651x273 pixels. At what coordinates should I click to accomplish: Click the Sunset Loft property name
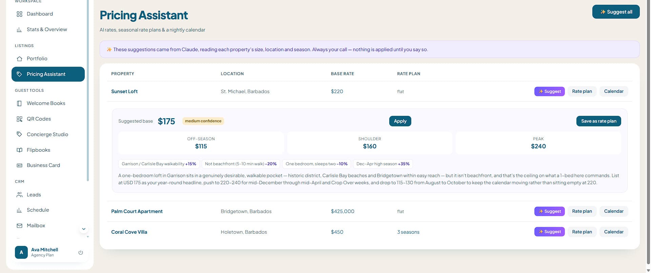click(124, 91)
